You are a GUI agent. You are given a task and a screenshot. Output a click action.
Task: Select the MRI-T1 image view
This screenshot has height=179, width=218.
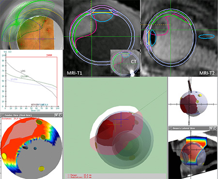[x=102, y=38]
